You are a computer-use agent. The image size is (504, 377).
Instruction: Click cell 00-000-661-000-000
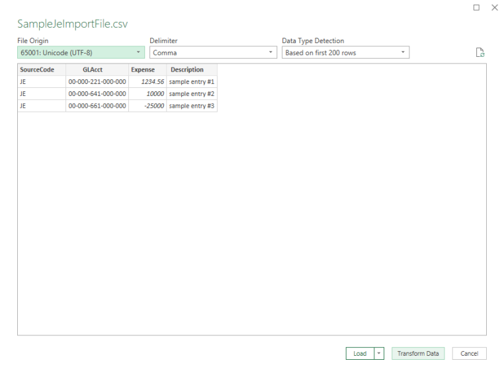coord(97,106)
